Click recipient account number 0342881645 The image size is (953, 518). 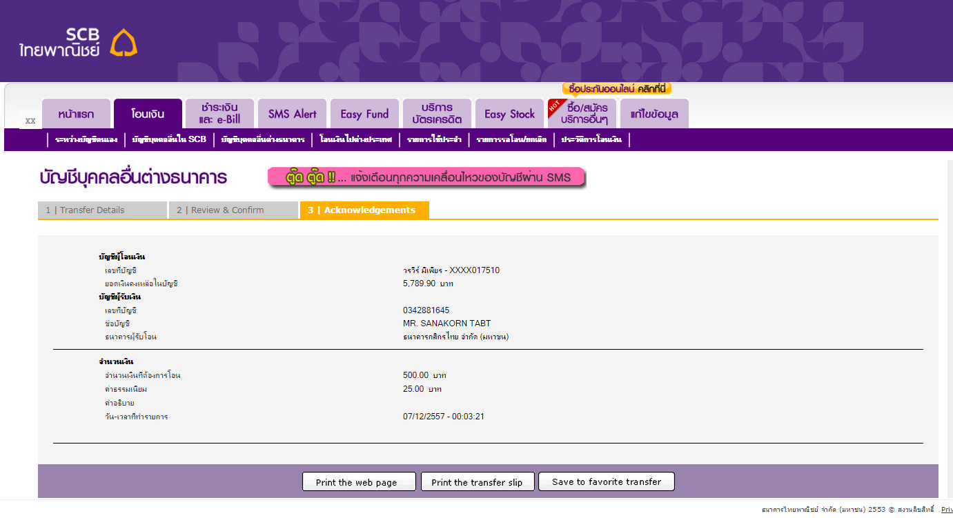[x=426, y=310]
